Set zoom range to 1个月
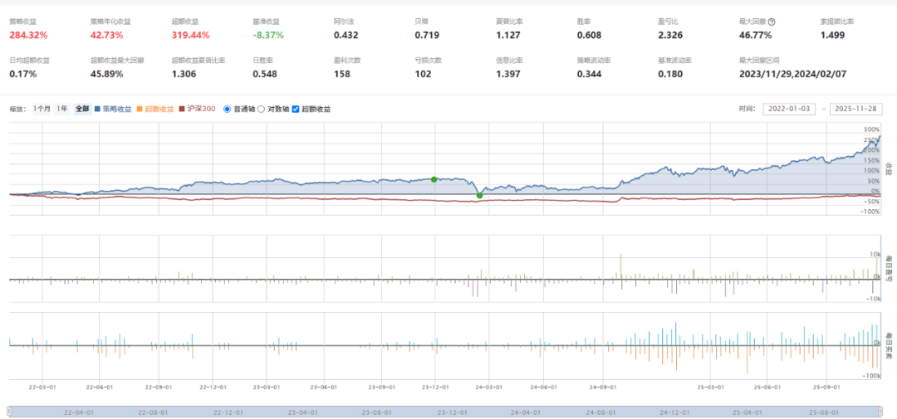897x419 pixels. (x=42, y=109)
